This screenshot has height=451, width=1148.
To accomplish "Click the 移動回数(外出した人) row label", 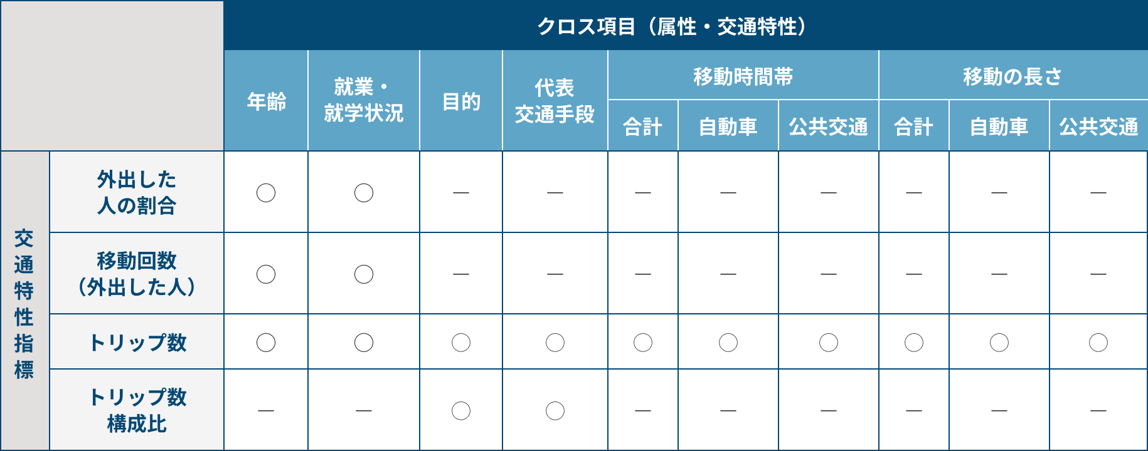I will pyautogui.click(x=137, y=274).
